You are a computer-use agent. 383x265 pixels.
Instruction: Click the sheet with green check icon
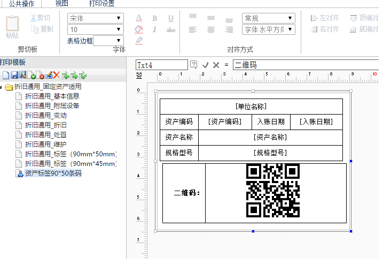[x=83, y=75]
